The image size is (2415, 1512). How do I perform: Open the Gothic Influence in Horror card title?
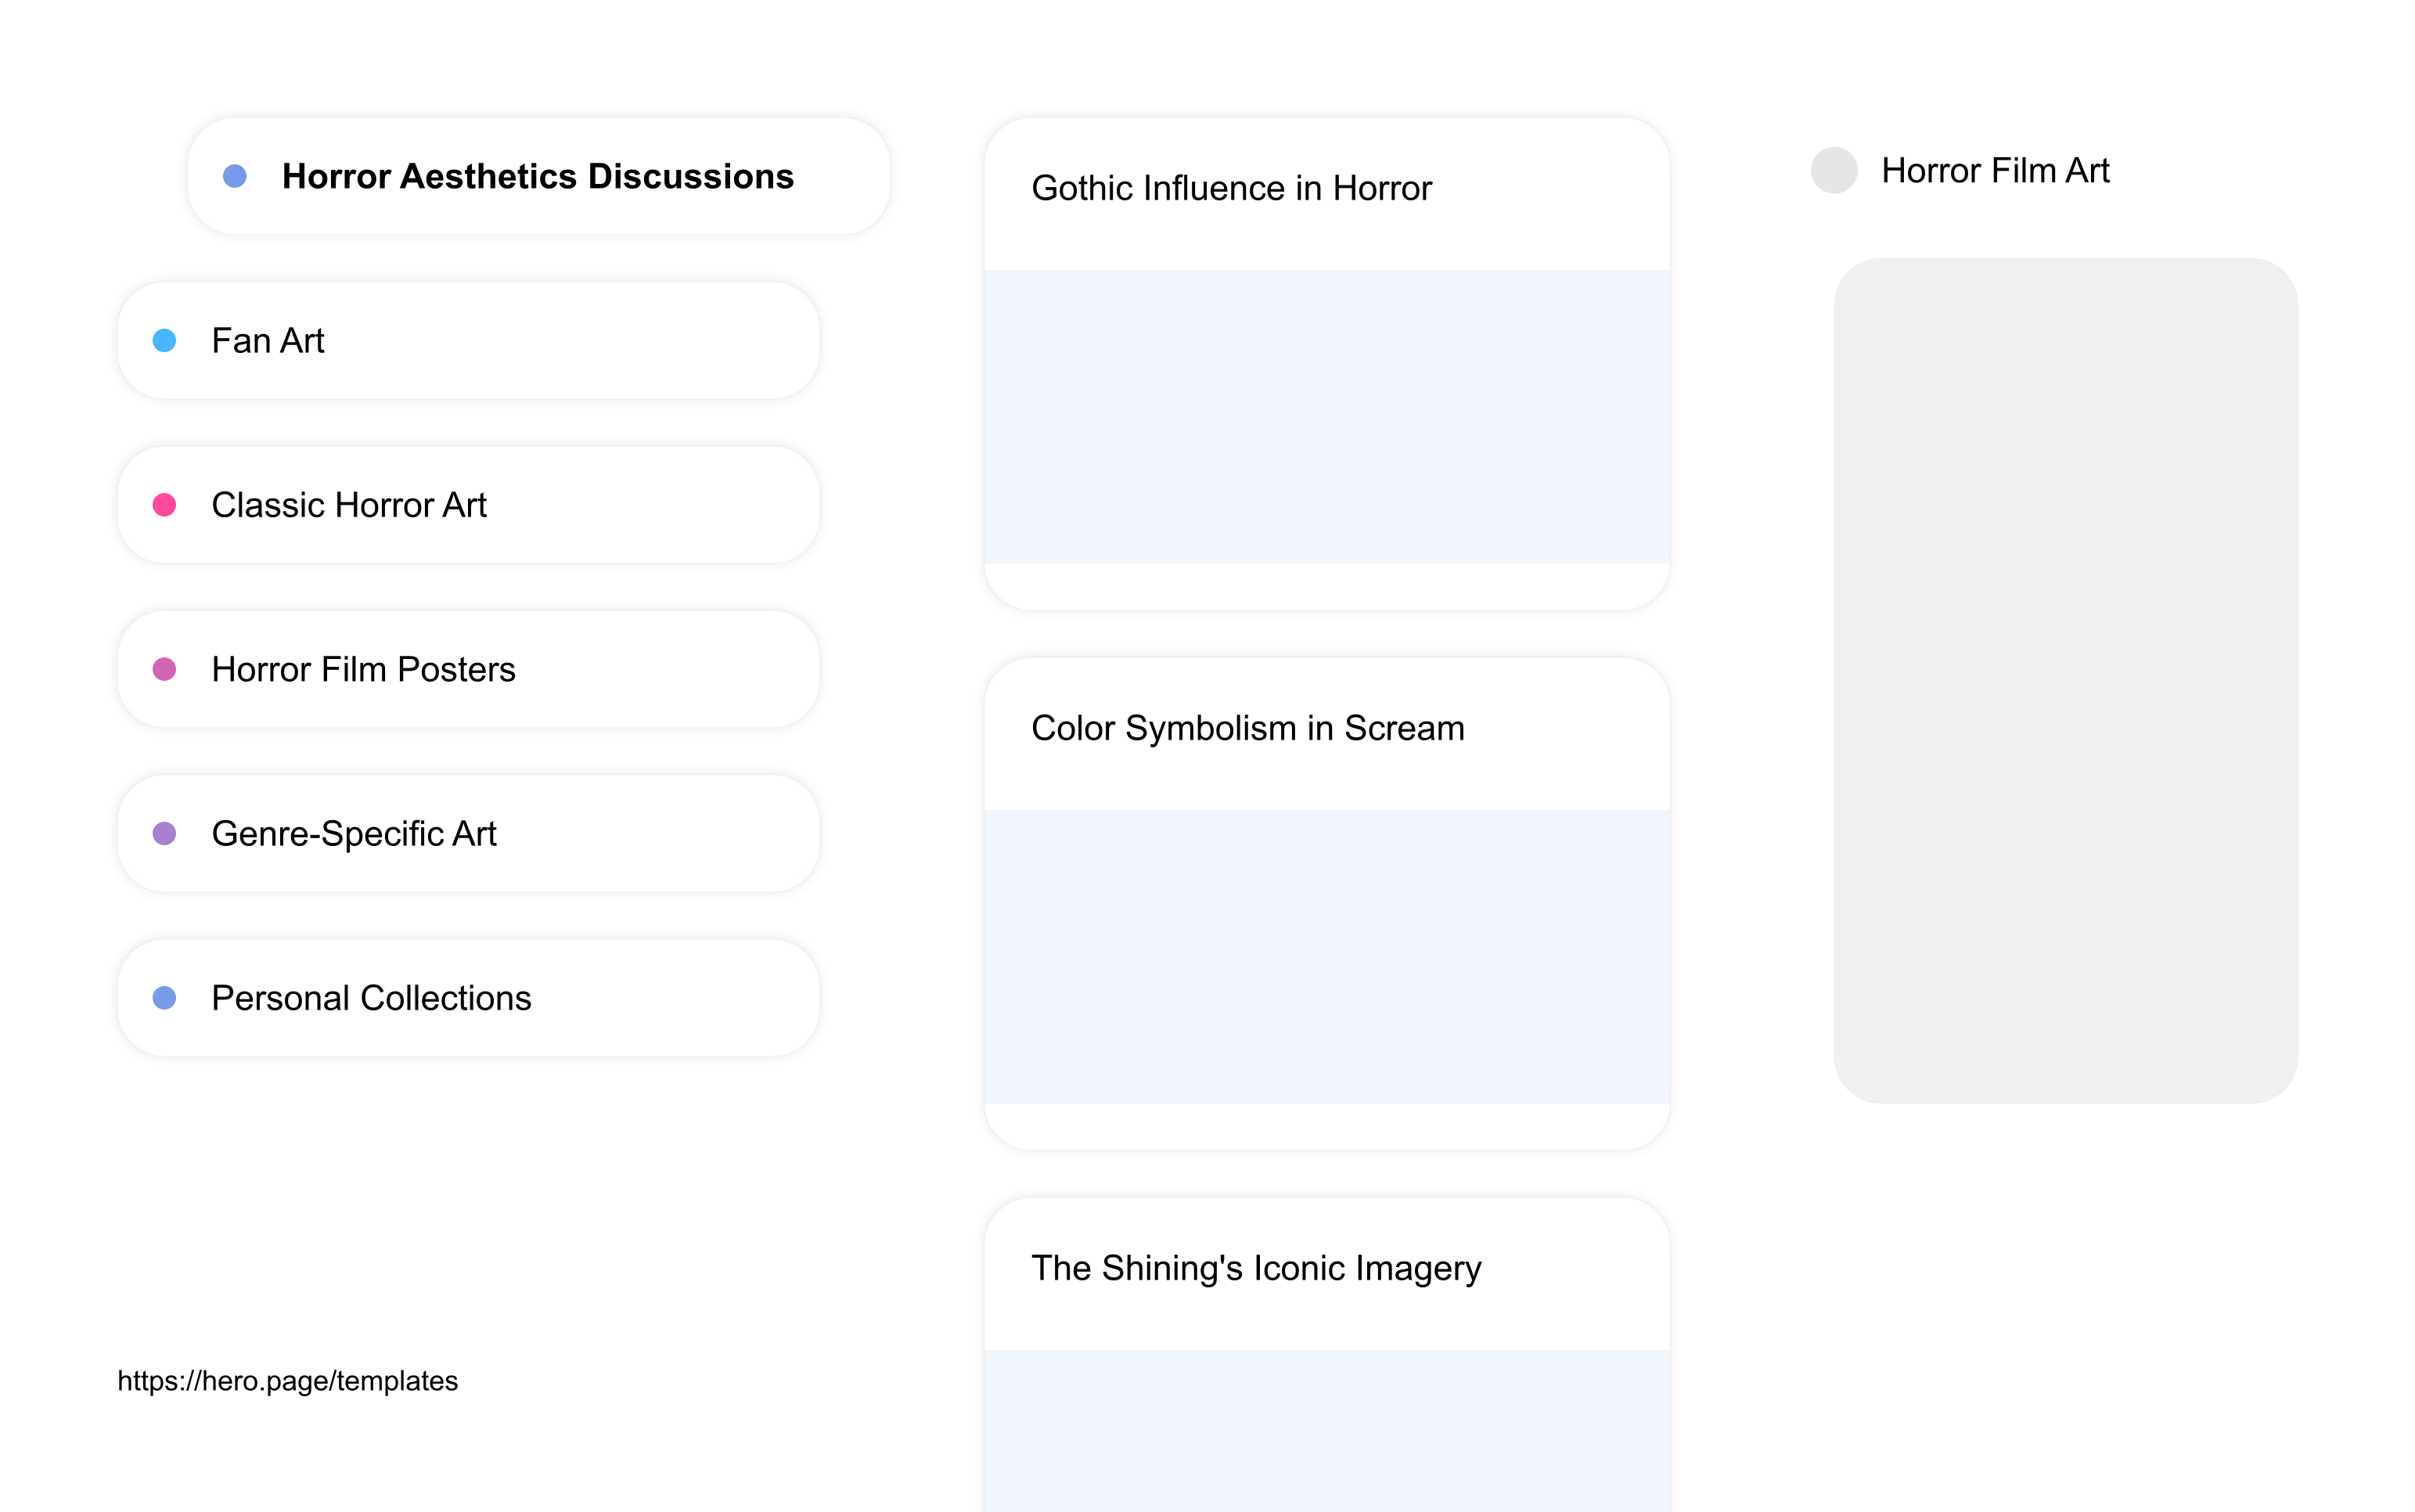coord(1231,188)
